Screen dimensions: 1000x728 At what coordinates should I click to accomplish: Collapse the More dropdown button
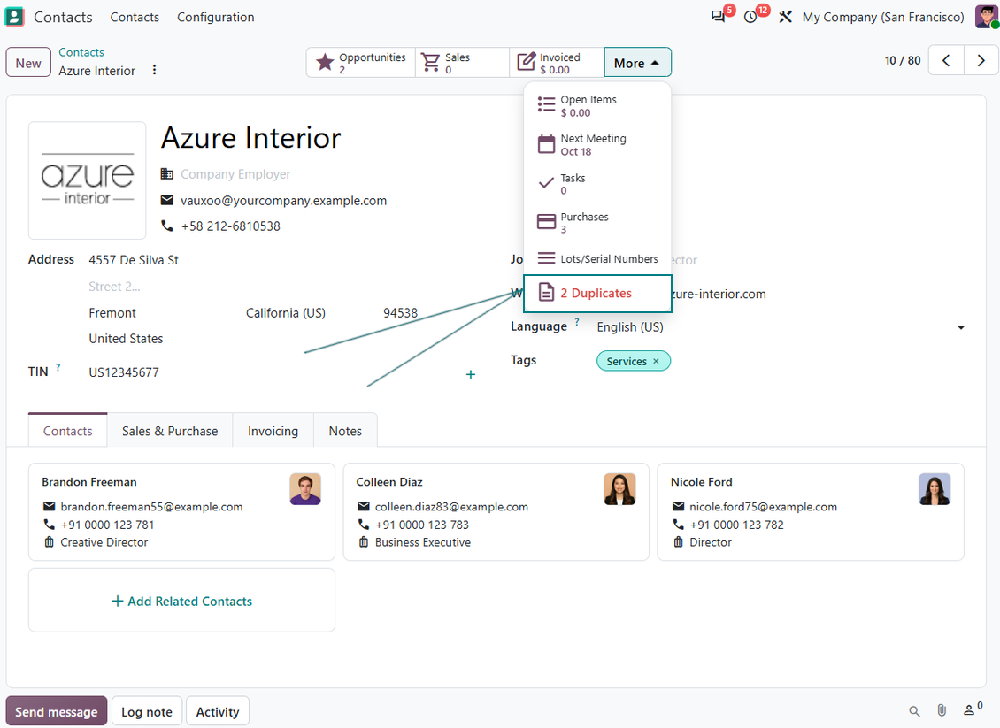pyautogui.click(x=637, y=63)
